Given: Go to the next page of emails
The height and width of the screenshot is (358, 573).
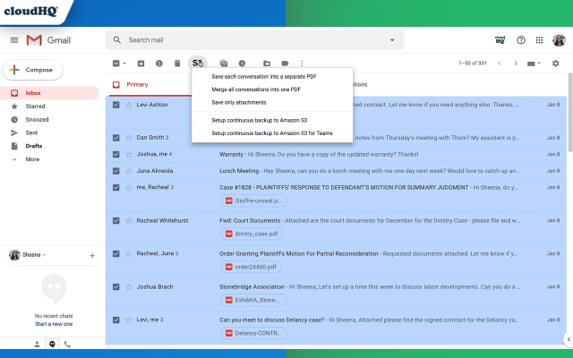Looking at the screenshot, I should point(516,64).
